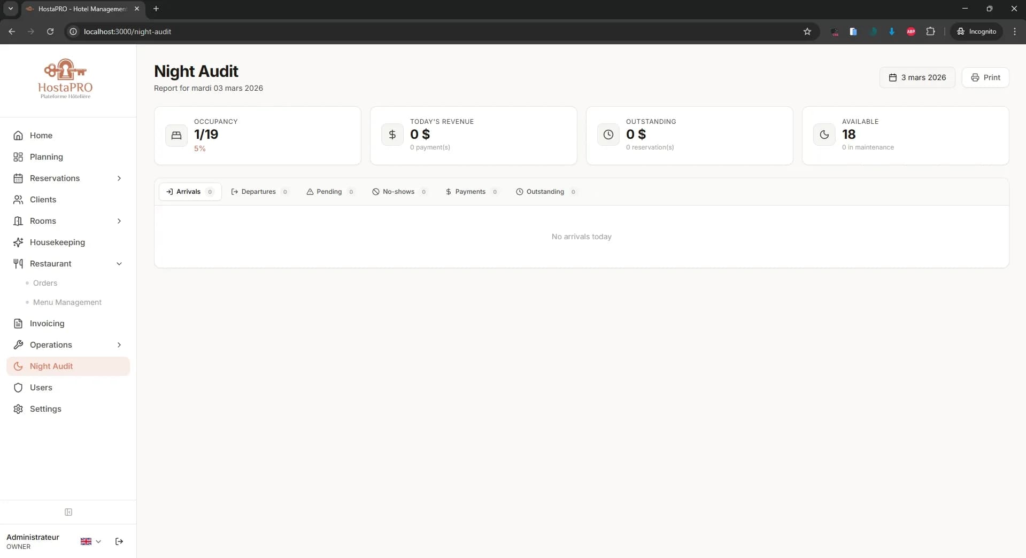
Task: Click the Print button
Action: (x=985, y=77)
